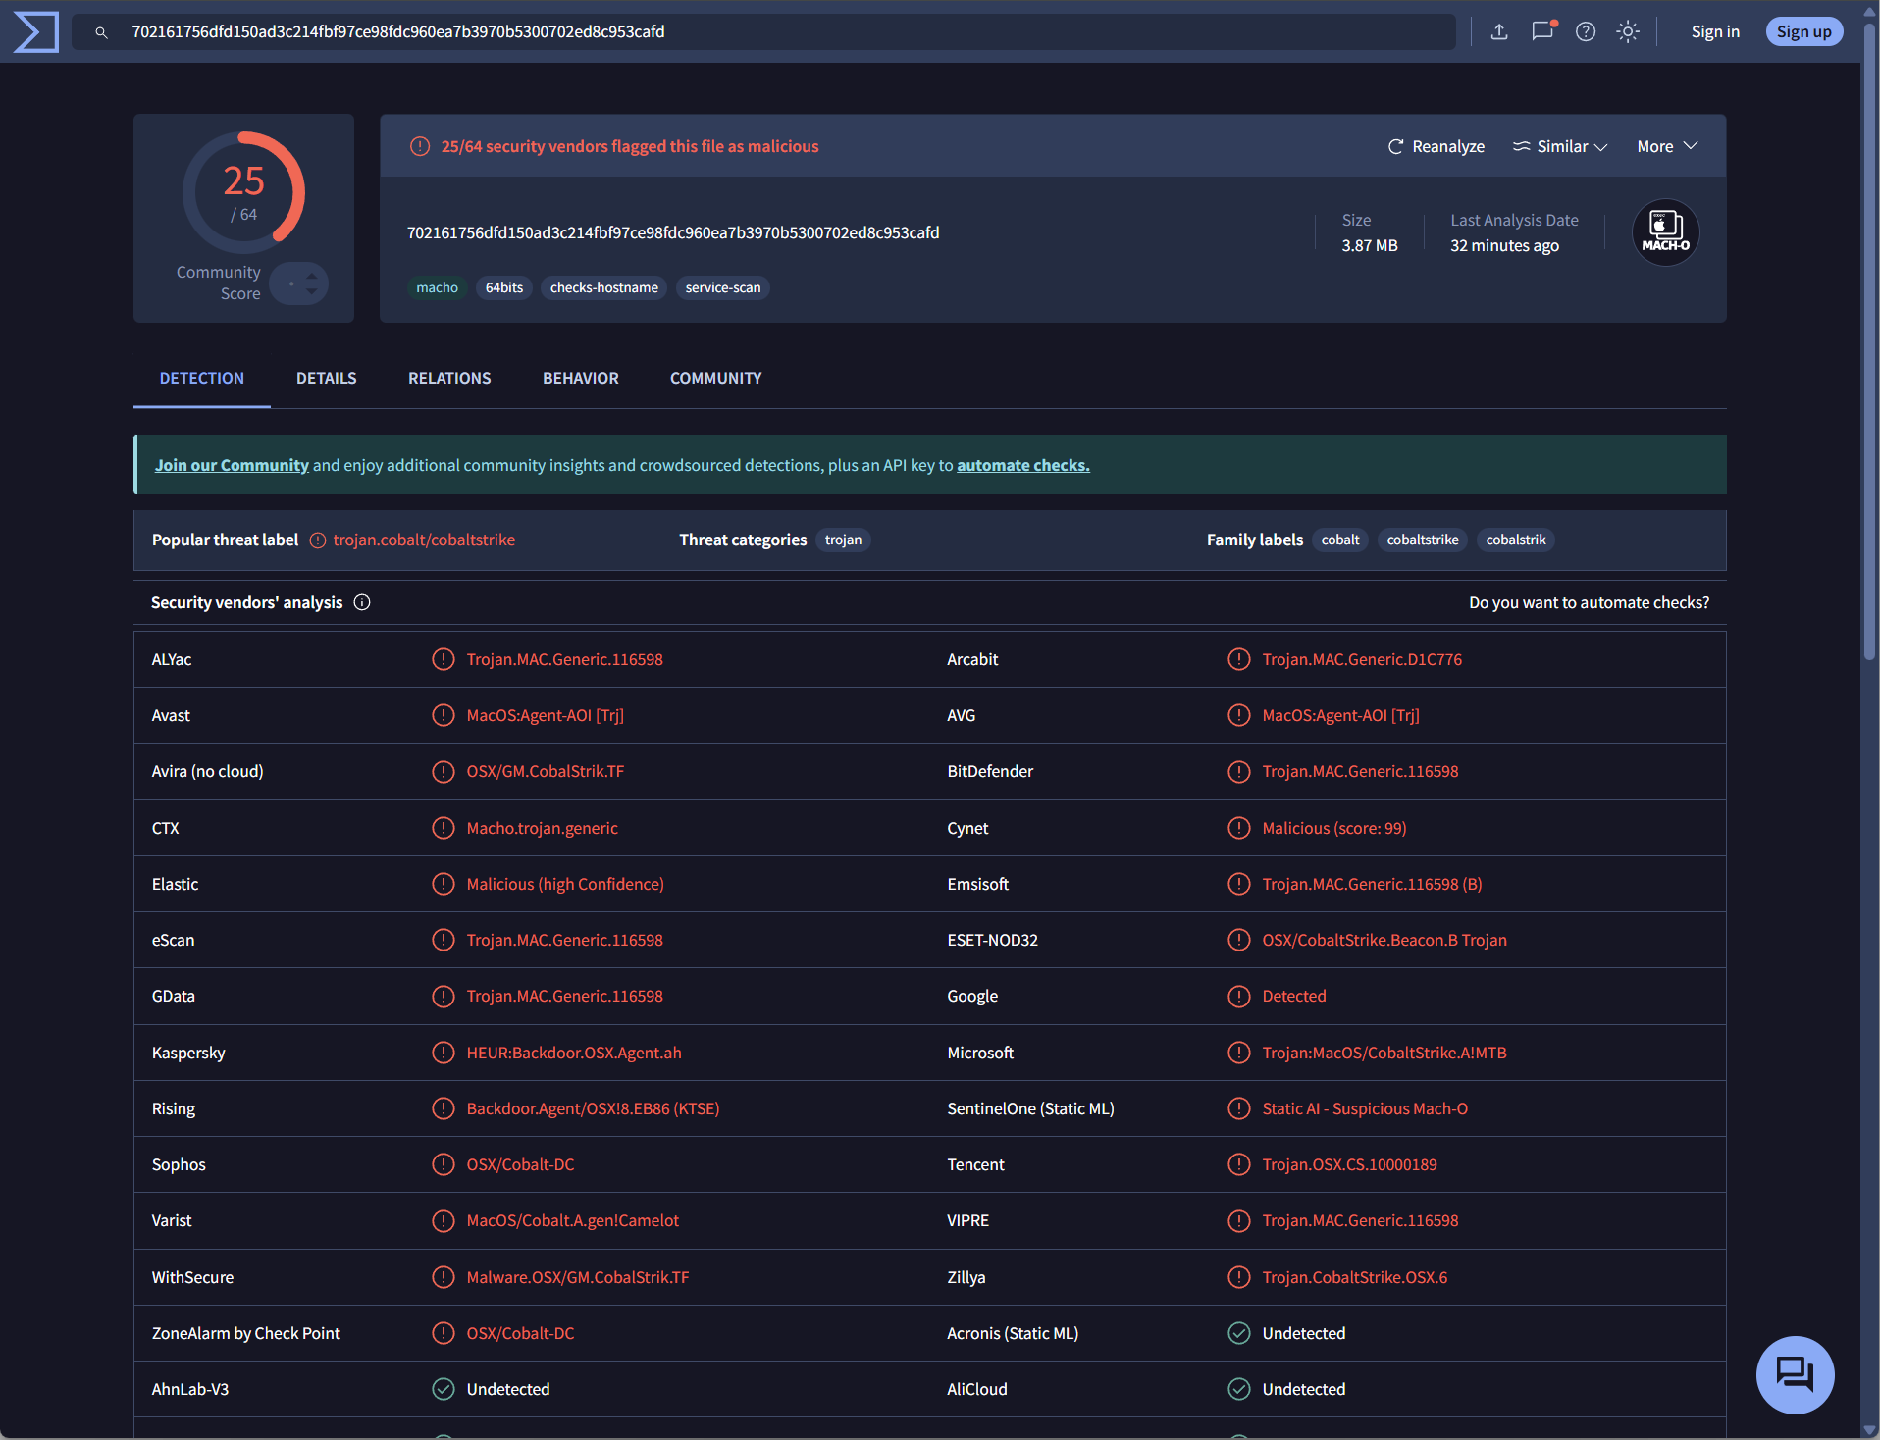Image resolution: width=1880 pixels, height=1440 pixels.
Task: Open the COMMUNITY tab
Action: [x=716, y=378]
